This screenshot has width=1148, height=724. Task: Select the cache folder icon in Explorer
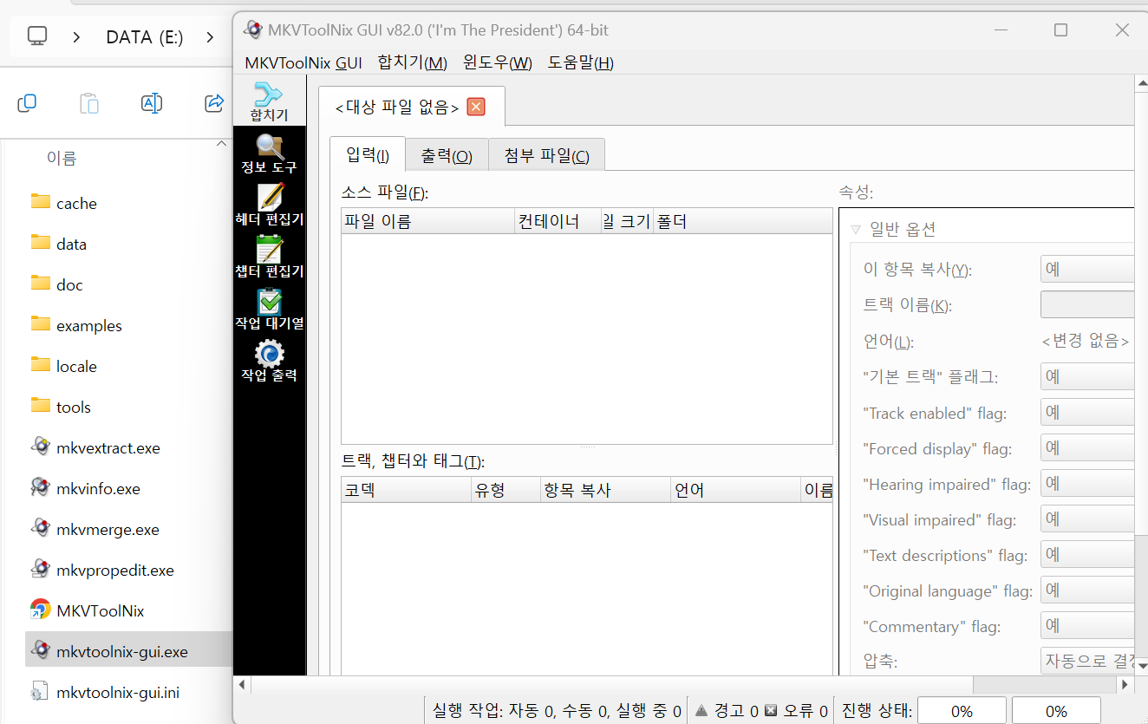(x=40, y=202)
